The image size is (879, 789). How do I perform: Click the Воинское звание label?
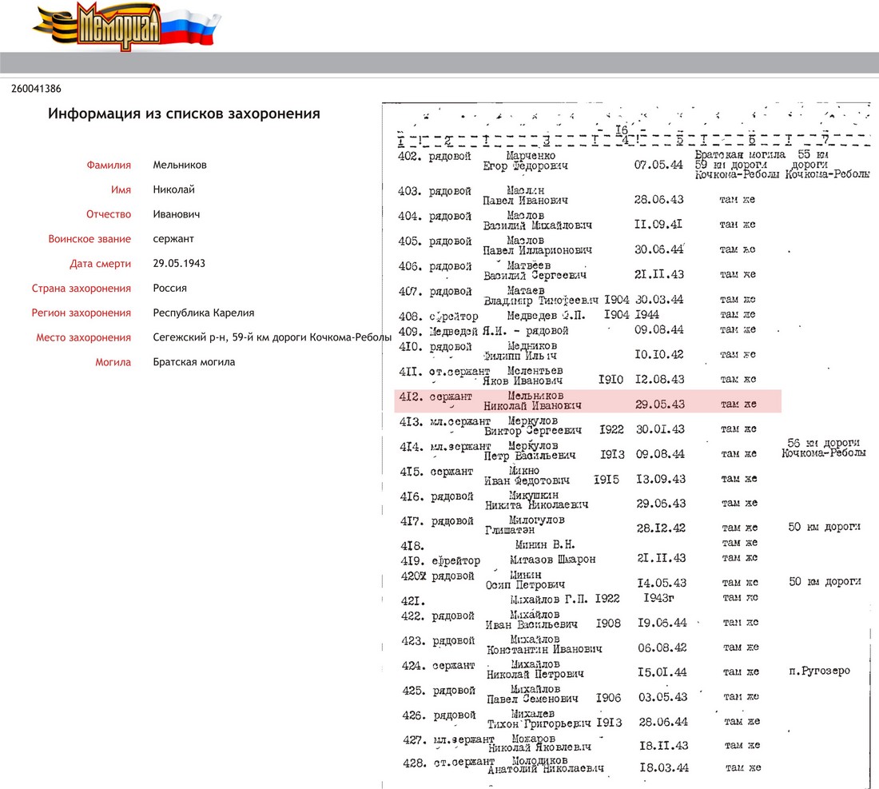click(x=89, y=239)
